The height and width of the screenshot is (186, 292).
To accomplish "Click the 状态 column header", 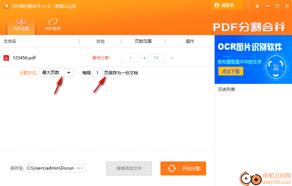I will (x=101, y=41).
